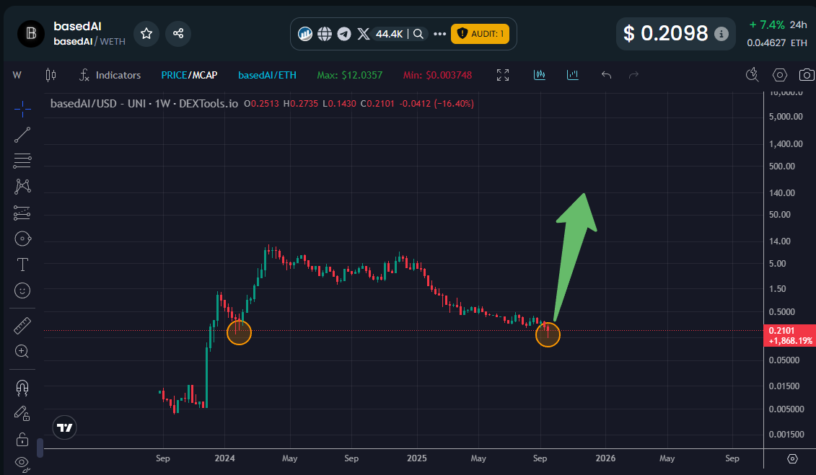Click the basedAI / WETH pair name
The width and height of the screenshot is (816, 475).
[x=89, y=42]
